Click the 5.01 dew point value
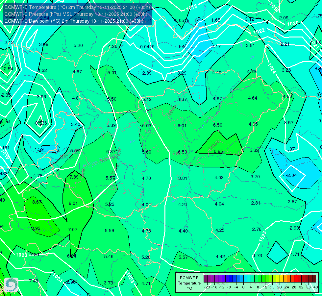The width and height of the screenshot is (322, 296). (112, 73)
